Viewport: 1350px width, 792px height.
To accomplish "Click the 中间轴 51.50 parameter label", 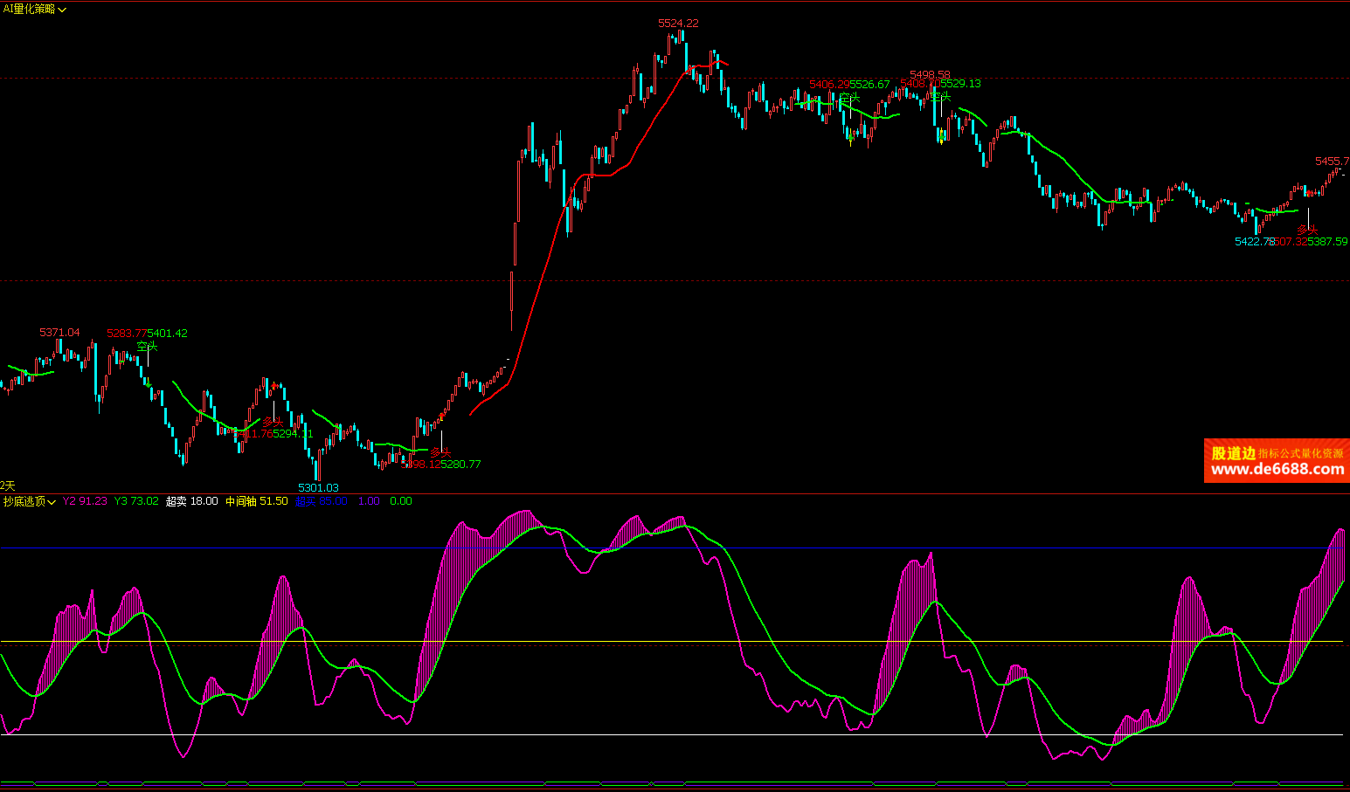I will (256, 501).
